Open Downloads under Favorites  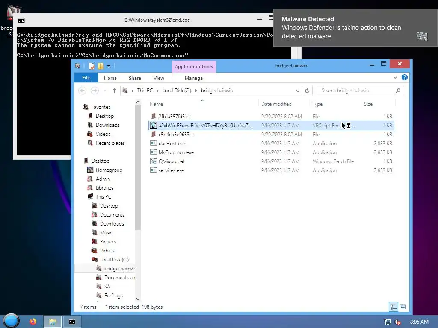(x=107, y=125)
